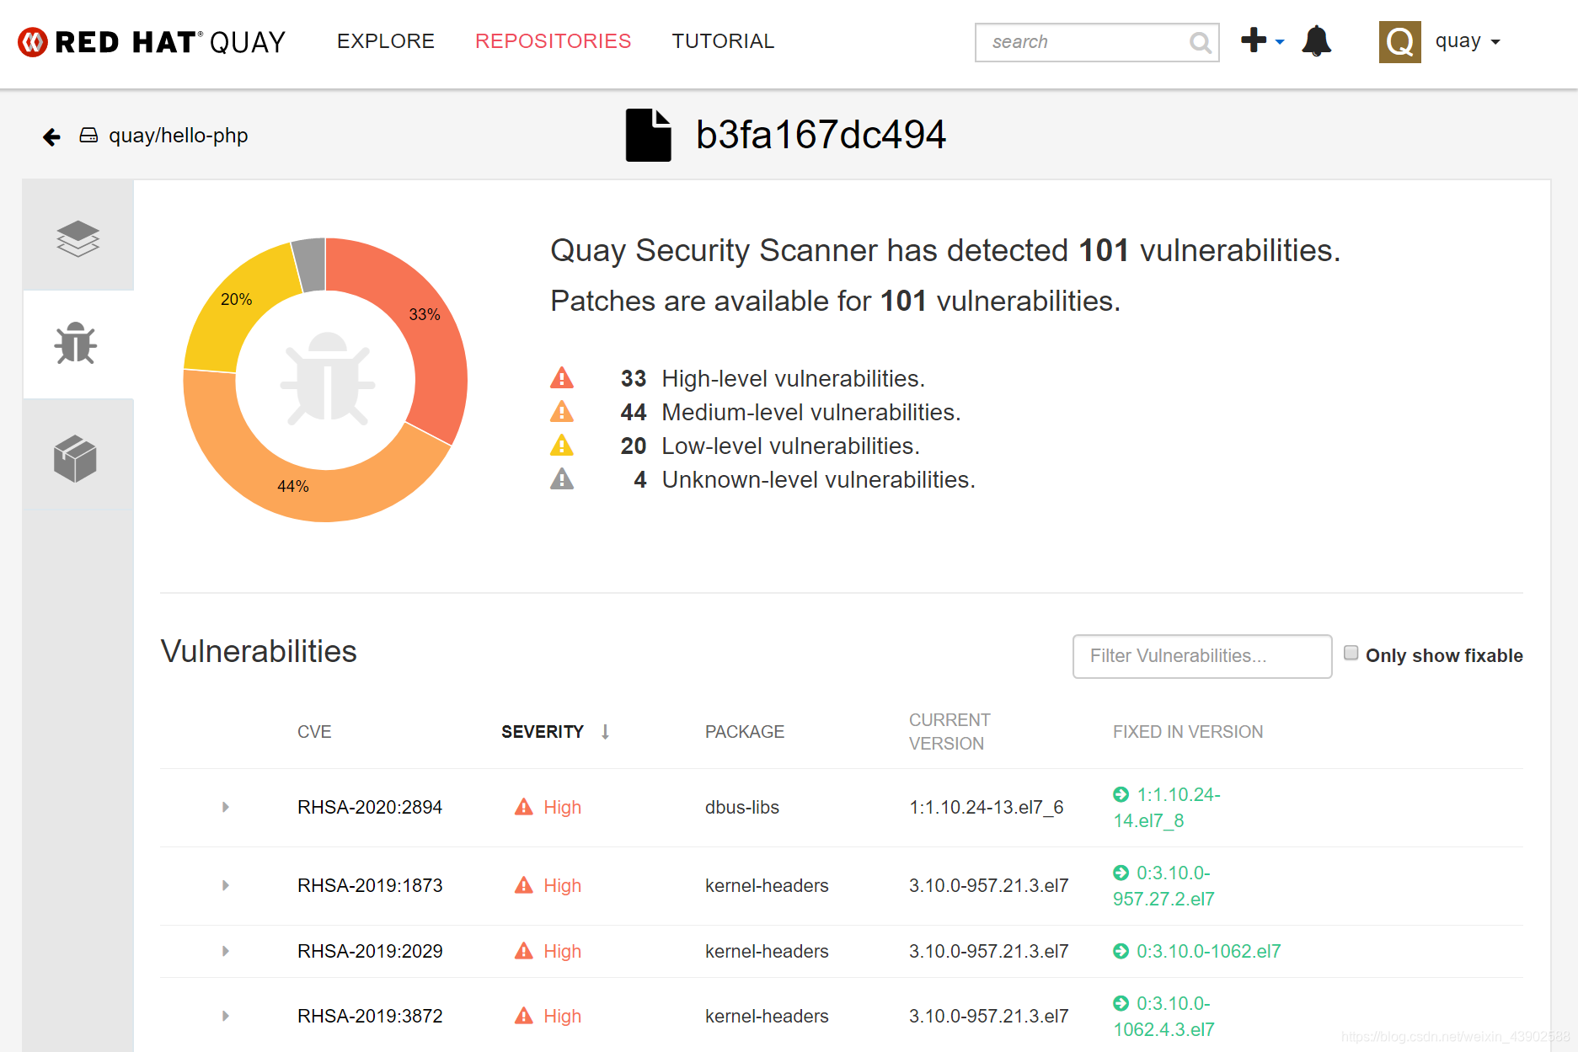Expand the RHSA-2019:2029 row
The height and width of the screenshot is (1052, 1578).
tap(225, 951)
